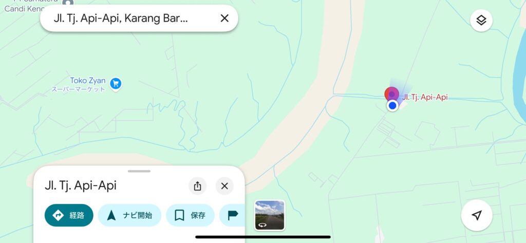Get directions with the 経路 button

point(69,215)
